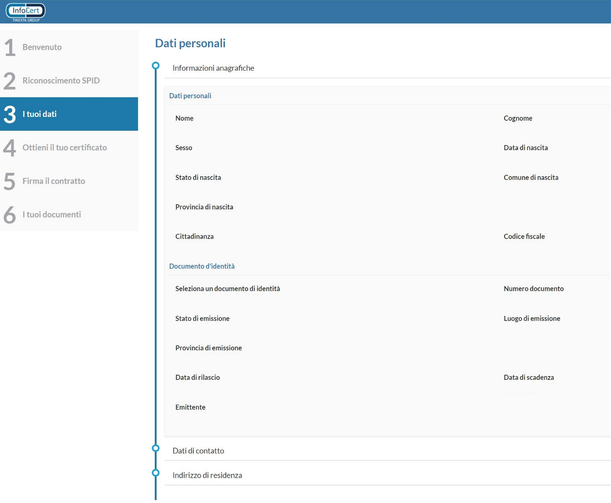
Task: Click the Dati di contatto timeline circle
Action: [156, 448]
